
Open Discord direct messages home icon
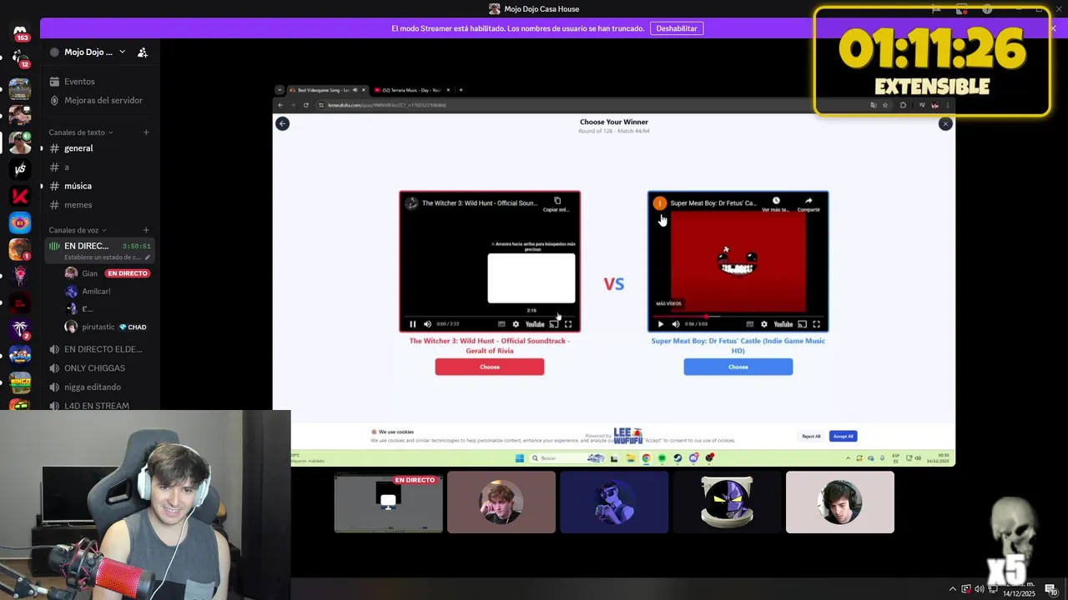pyautogui.click(x=20, y=32)
